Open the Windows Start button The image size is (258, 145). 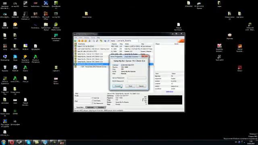pyautogui.click(x=4, y=142)
